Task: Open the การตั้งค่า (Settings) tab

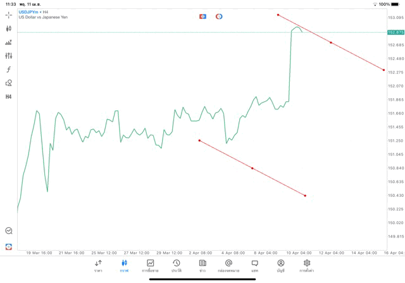Action: tap(307, 266)
